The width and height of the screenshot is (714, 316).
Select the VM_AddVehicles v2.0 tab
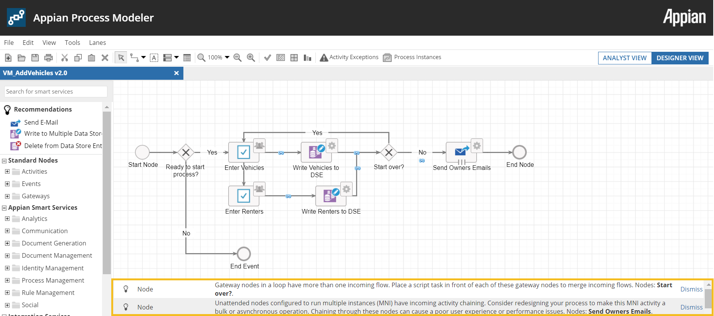click(91, 73)
